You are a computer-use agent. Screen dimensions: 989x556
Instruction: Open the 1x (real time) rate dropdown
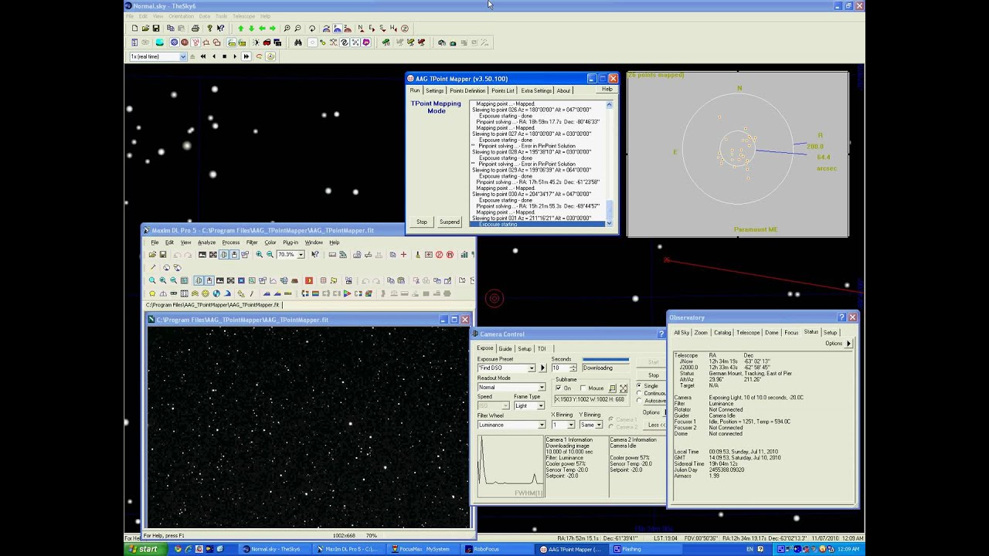183,56
